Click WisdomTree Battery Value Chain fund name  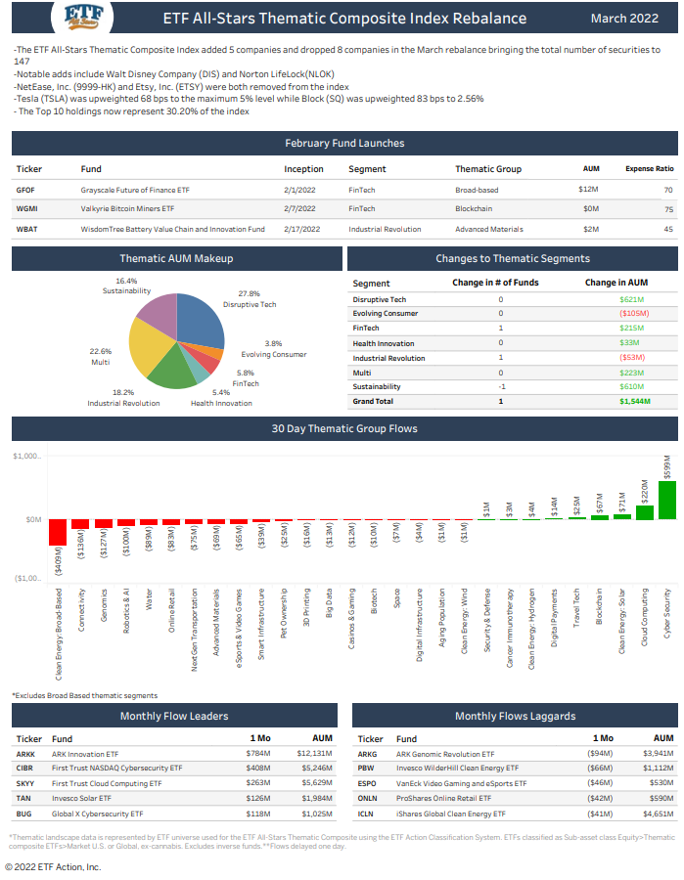coord(172,229)
